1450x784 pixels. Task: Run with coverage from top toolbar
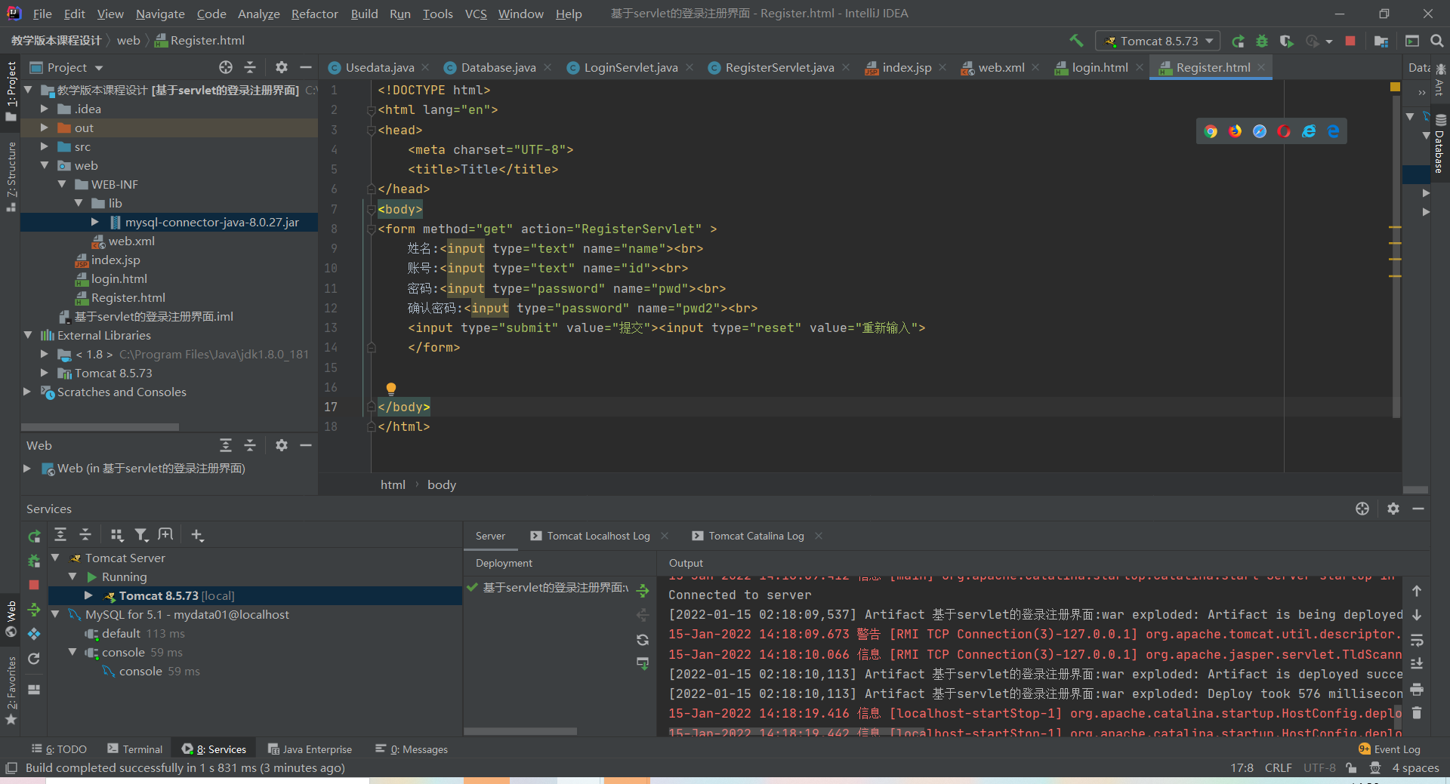(x=1287, y=41)
